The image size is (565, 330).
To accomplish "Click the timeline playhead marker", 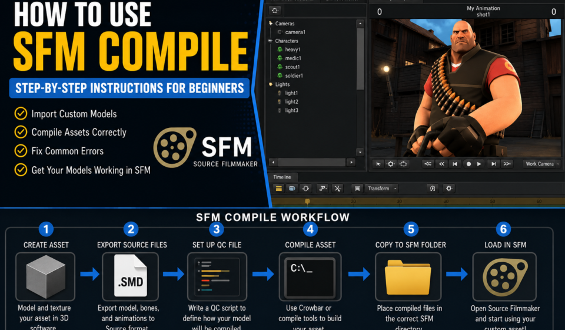I will (307, 202).
